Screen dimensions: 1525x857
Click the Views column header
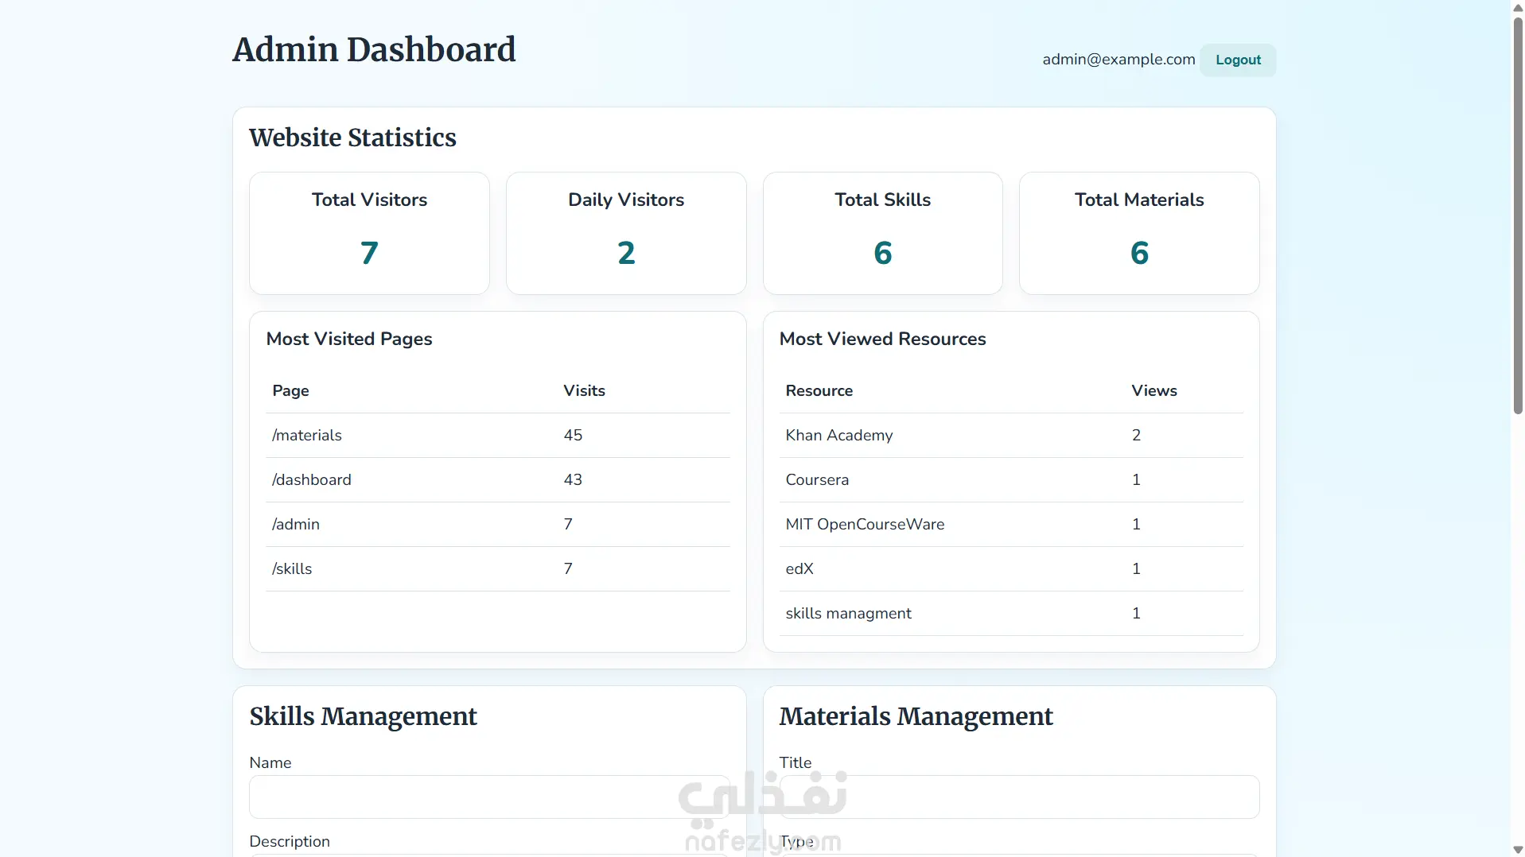(x=1153, y=390)
